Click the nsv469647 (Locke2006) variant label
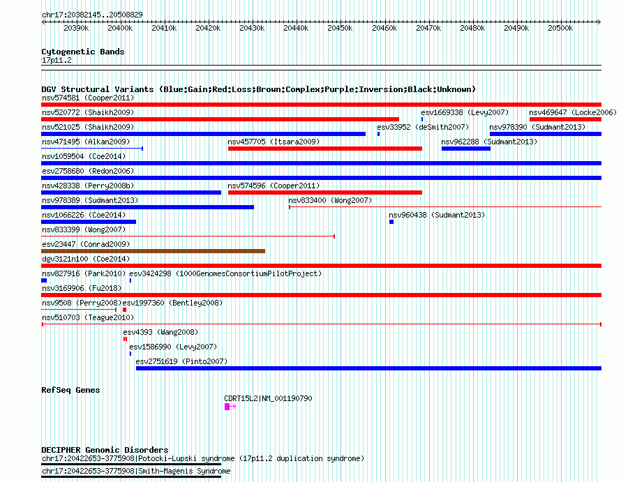Screen dimensions: 621x482 573,112
